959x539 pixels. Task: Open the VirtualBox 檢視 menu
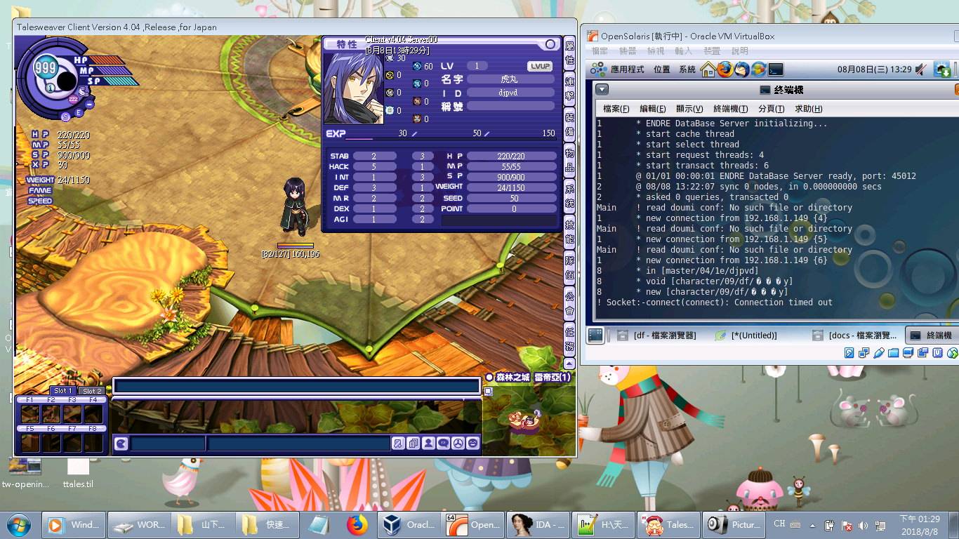click(655, 51)
